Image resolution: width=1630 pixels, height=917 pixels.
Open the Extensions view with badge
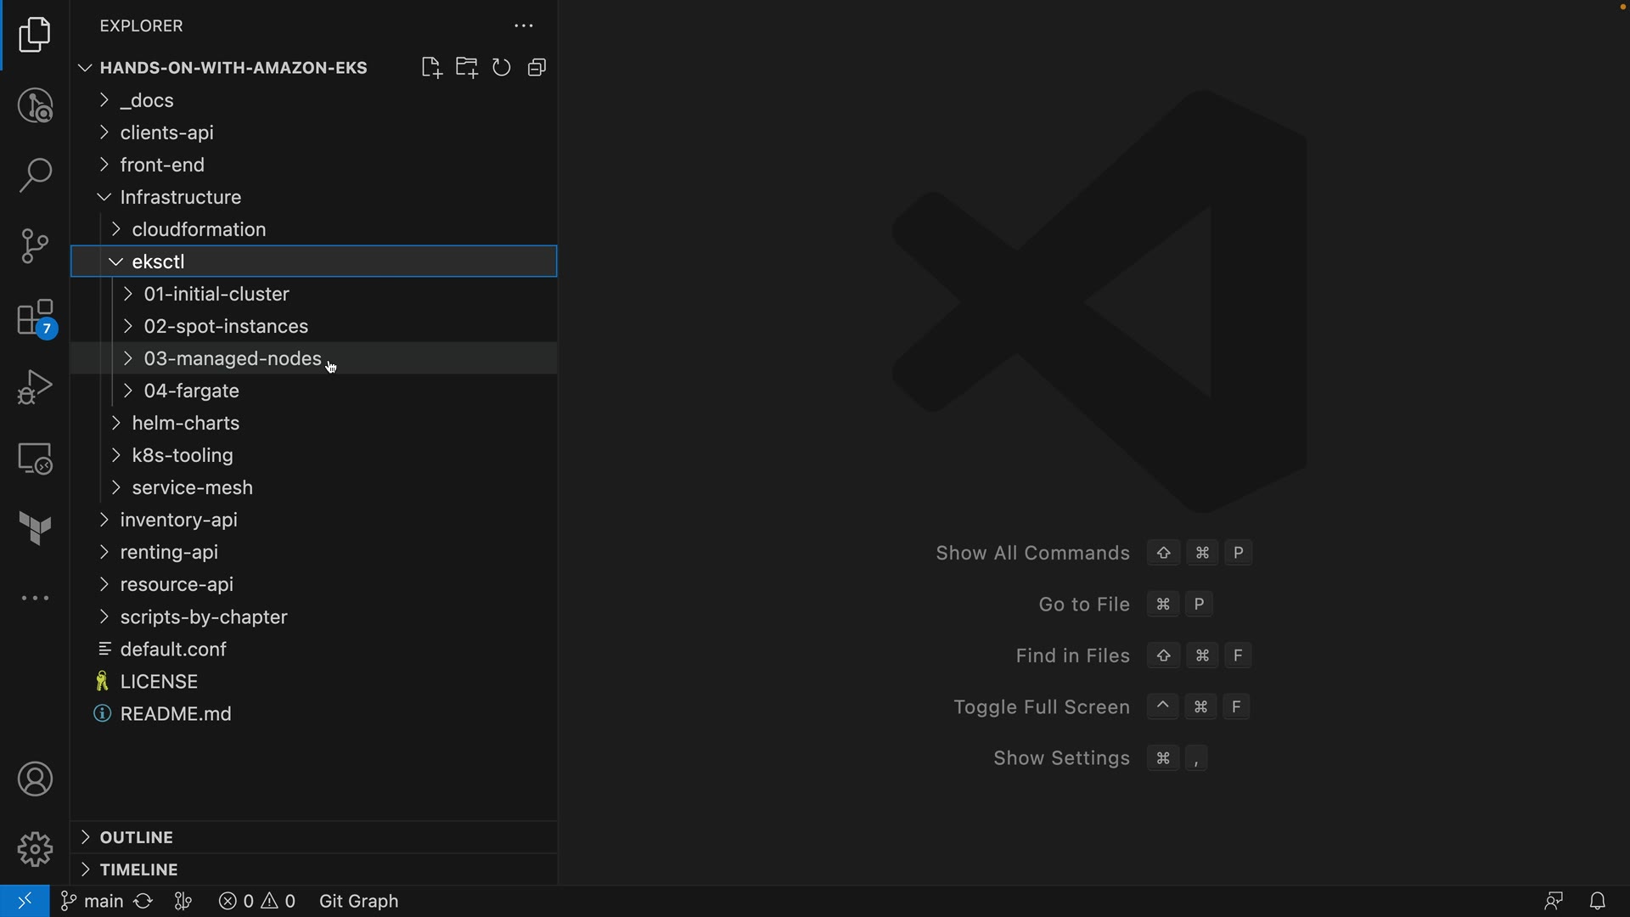click(35, 318)
